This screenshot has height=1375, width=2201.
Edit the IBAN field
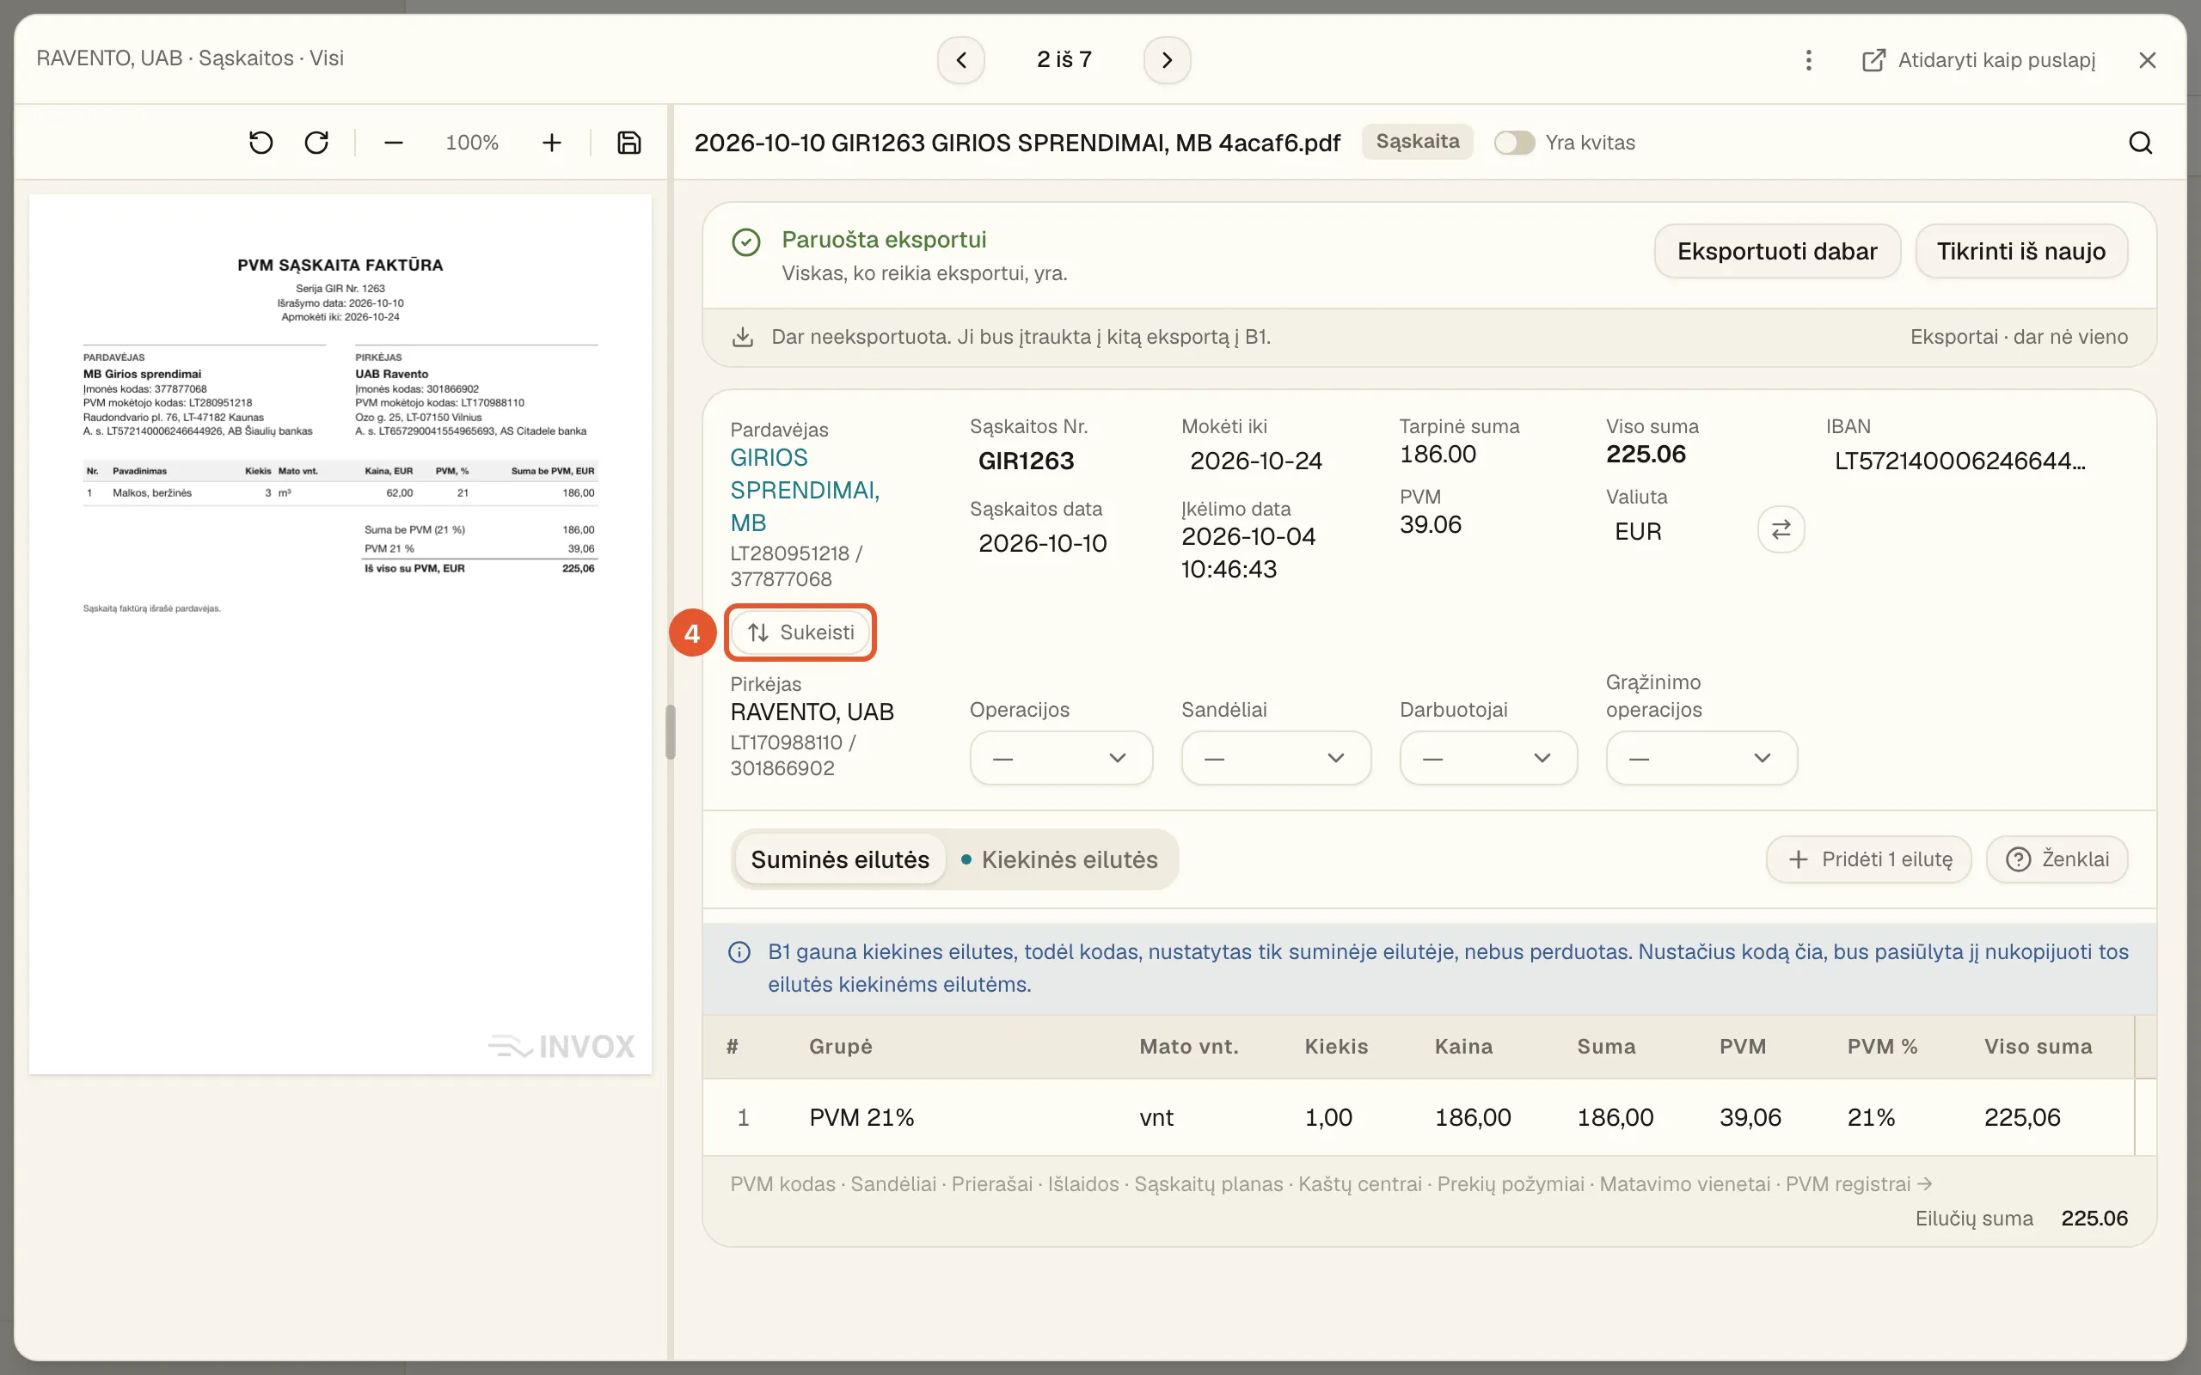coord(1960,461)
